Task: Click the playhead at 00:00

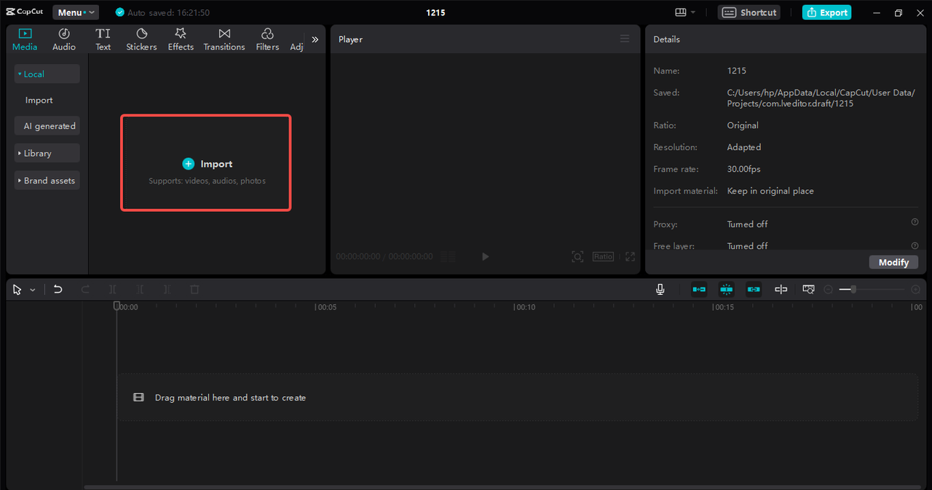Action: pos(116,306)
